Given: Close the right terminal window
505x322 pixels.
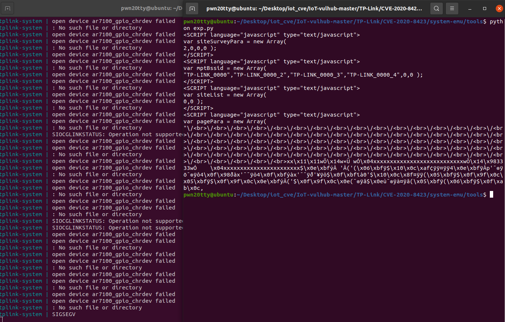Looking at the screenshot, I should [x=499, y=8].
